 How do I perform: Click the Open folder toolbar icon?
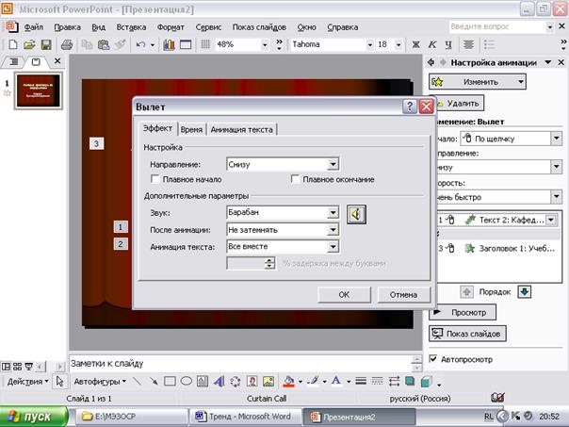[29, 44]
